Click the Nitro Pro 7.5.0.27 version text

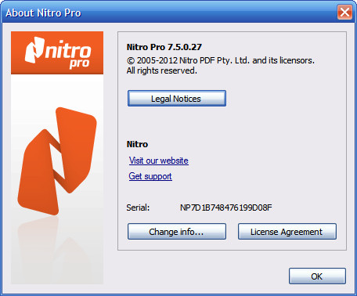164,47
